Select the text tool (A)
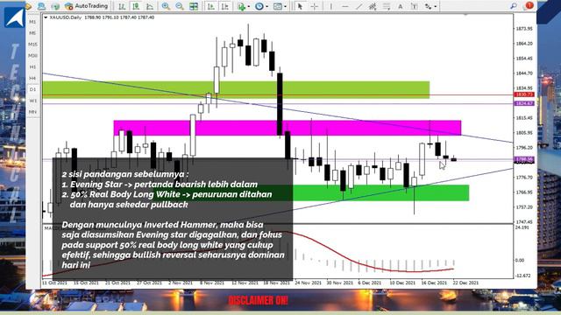This screenshot has width=561, height=315. pos(401,6)
